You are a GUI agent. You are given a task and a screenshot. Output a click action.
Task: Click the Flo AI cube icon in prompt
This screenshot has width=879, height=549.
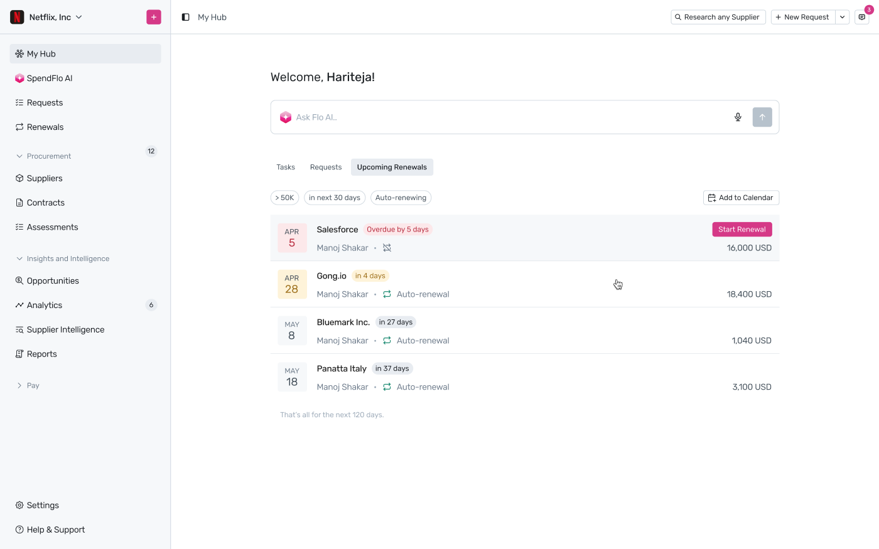tap(286, 117)
